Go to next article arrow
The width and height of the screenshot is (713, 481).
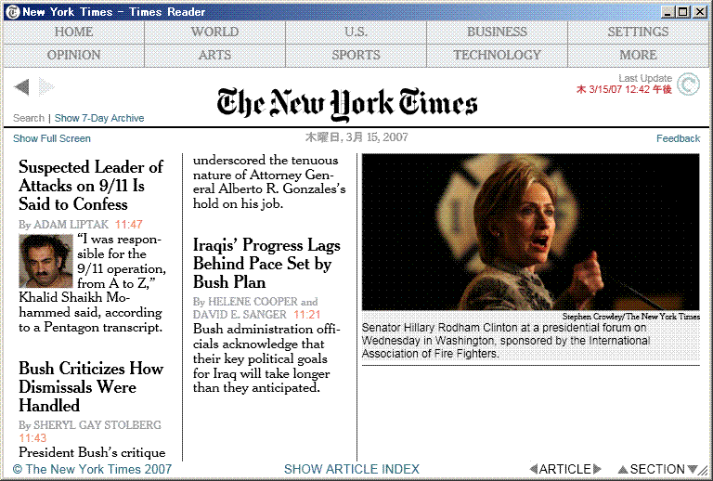point(597,469)
